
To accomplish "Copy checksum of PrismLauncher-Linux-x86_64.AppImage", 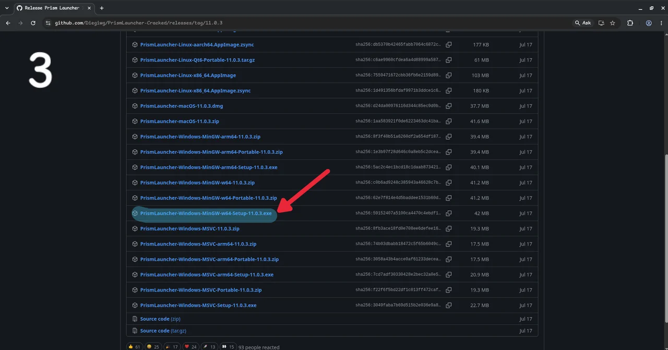I will (x=449, y=76).
